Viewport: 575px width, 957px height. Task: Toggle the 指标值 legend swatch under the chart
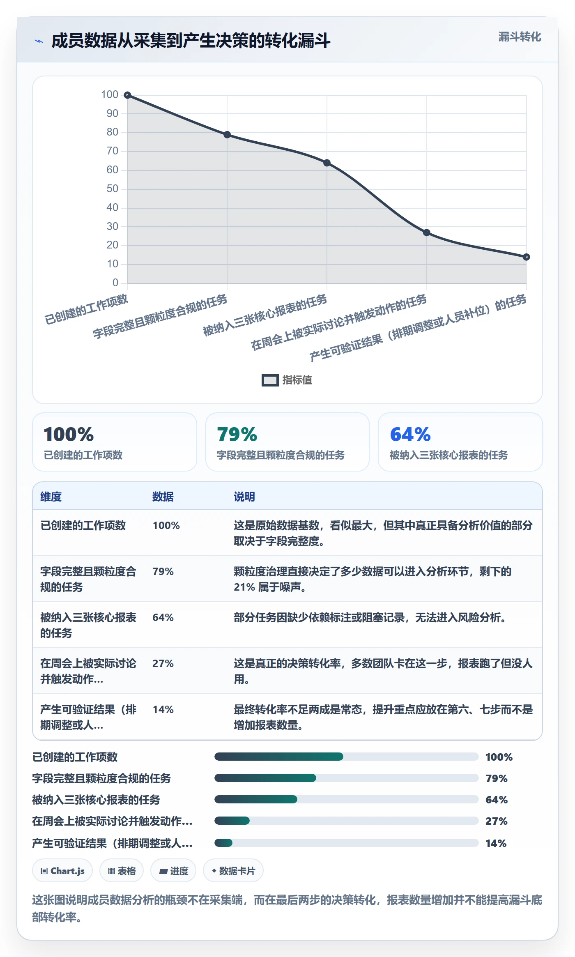click(270, 380)
